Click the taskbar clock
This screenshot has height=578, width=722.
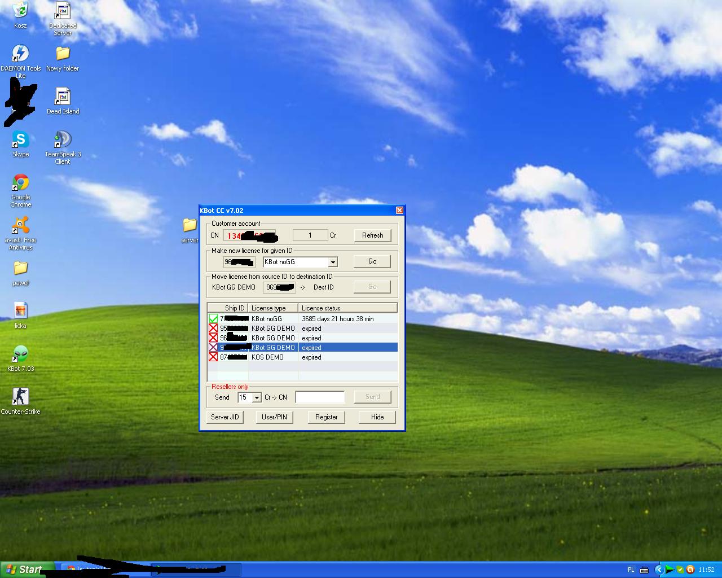click(706, 570)
